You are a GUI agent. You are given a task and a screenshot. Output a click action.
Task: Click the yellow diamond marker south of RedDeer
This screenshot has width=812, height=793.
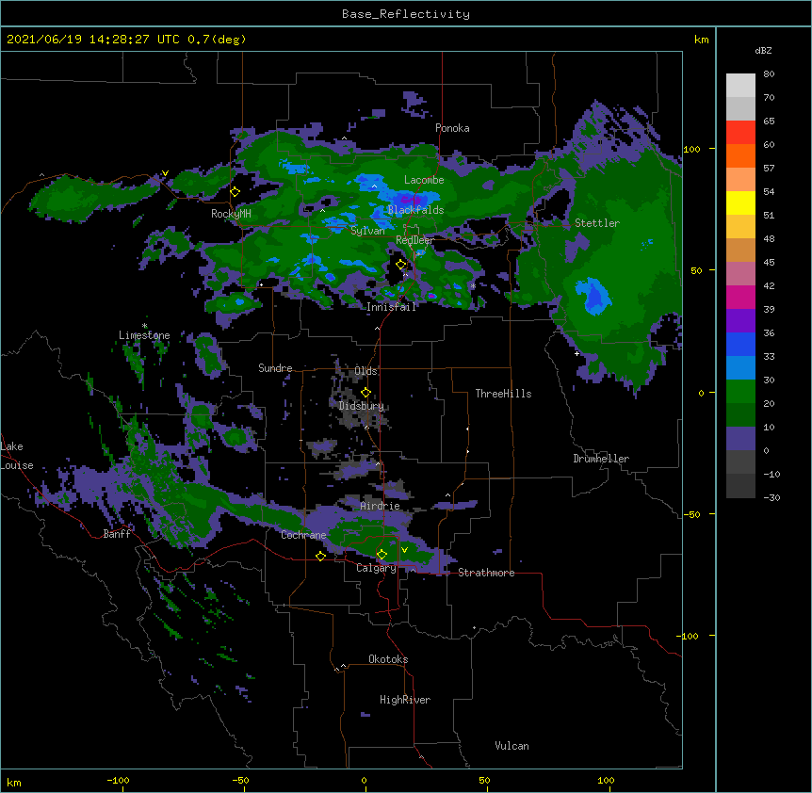pyautogui.click(x=401, y=265)
